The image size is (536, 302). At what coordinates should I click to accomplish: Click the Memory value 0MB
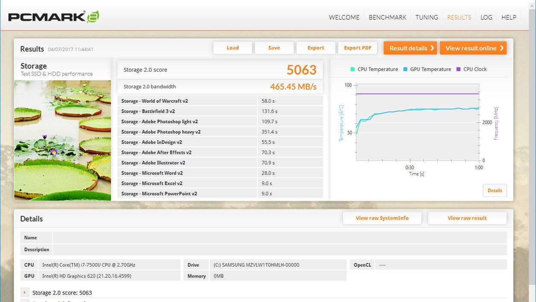point(218,276)
